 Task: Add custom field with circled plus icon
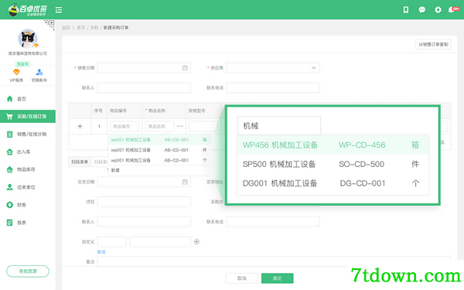click(x=196, y=241)
